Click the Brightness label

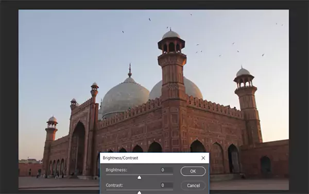point(116,170)
